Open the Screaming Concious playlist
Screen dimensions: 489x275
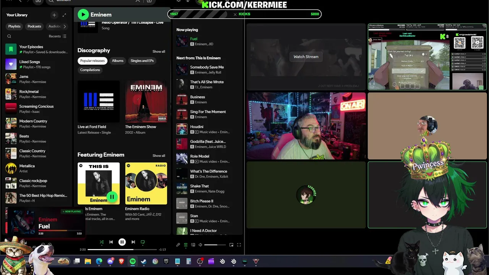click(x=36, y=109)
